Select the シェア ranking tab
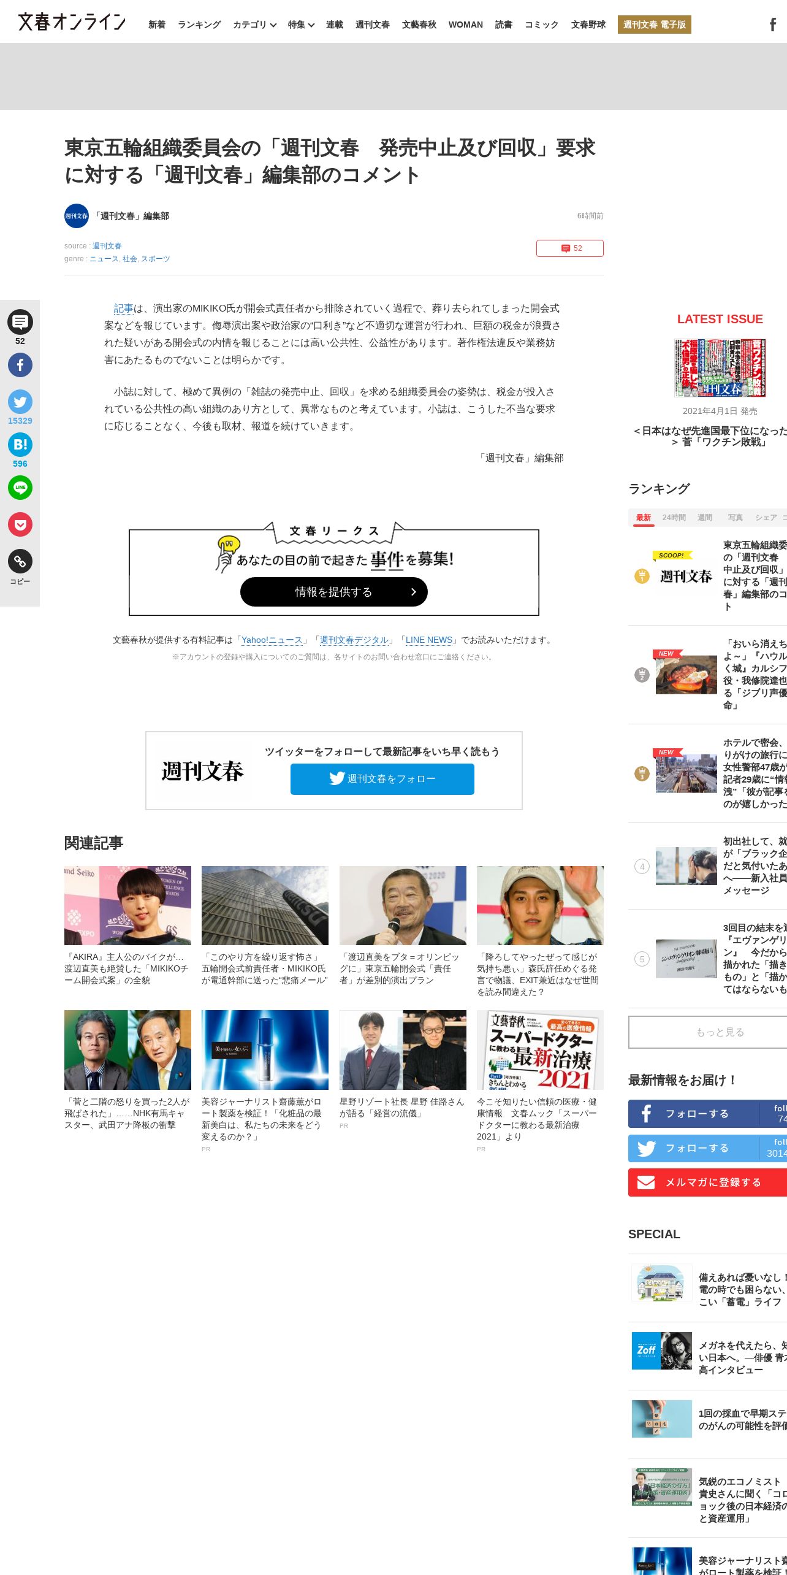The image size is (787, 1575). (766, 518)
